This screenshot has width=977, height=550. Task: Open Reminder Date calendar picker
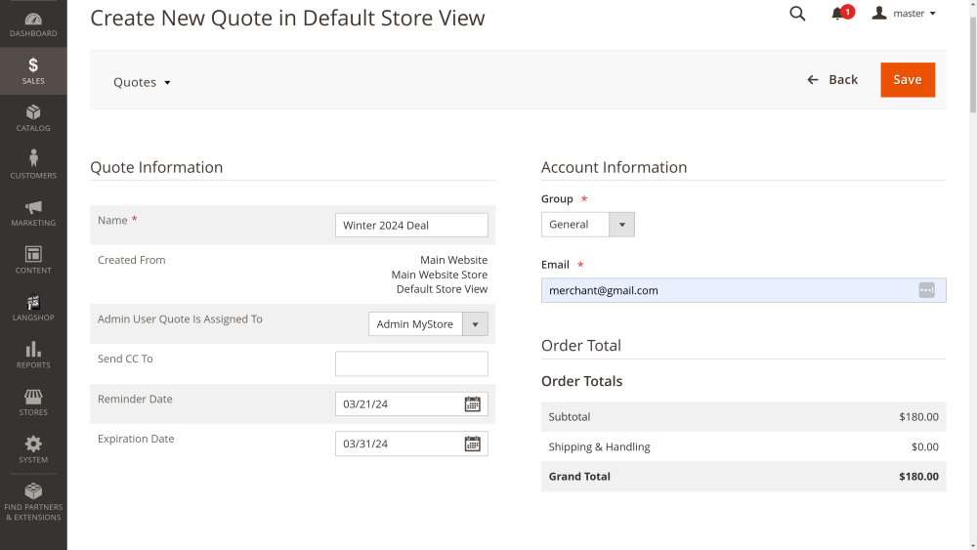(472, 404)
